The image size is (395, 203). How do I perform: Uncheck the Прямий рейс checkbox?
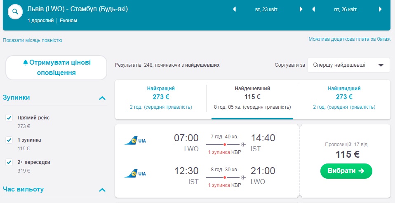click(x=9, y=118)
